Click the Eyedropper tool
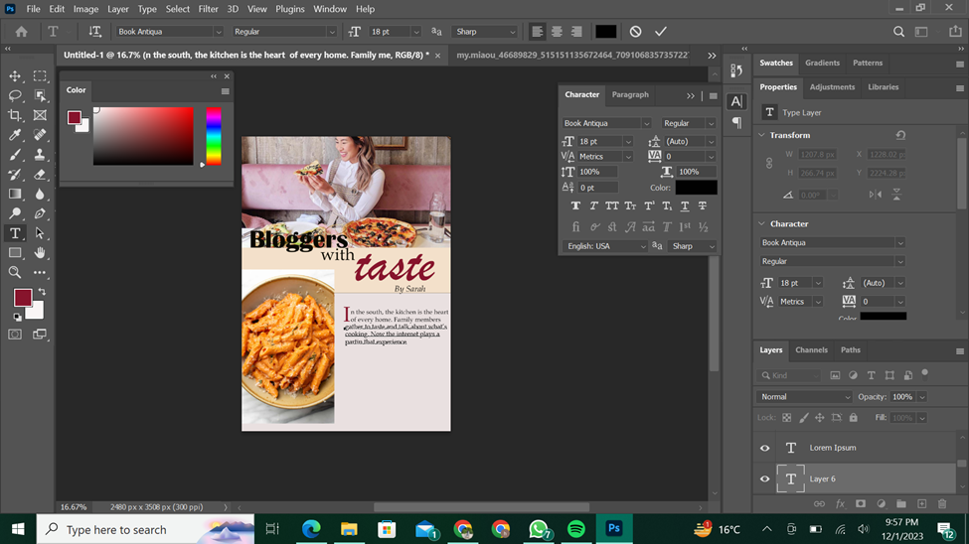 tap(15, 135)
